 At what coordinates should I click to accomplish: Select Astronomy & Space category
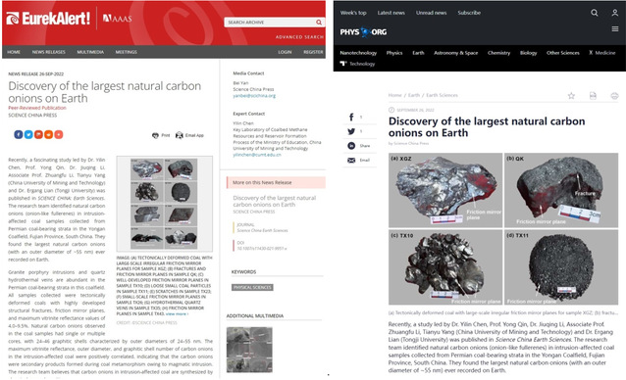tap(456, 53)
